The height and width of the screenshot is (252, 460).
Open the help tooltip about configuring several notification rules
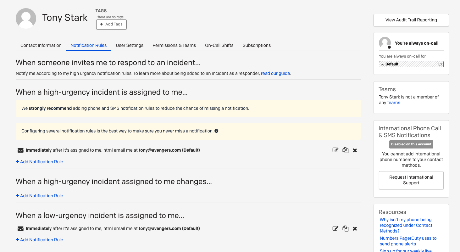(x=216, y=131)
